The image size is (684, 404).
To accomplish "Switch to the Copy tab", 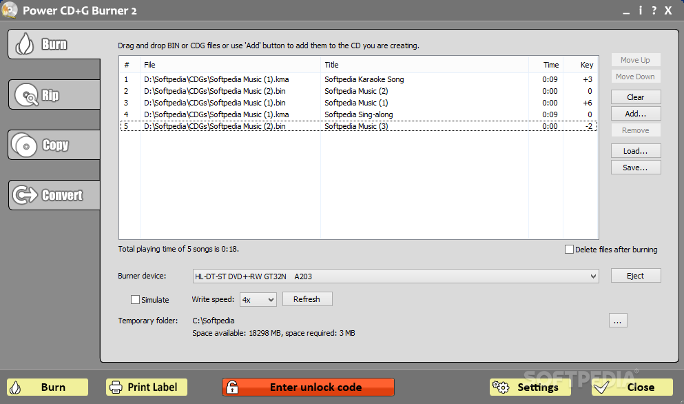I will (x=54, y=145).
